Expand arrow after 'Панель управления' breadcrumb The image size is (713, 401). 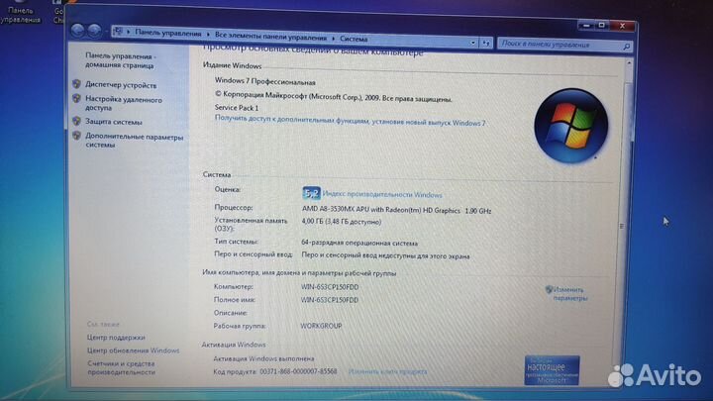(x=208, y=35)
